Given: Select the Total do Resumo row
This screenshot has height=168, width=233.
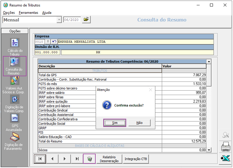Looking at the screenshot, I should (122, 141).
